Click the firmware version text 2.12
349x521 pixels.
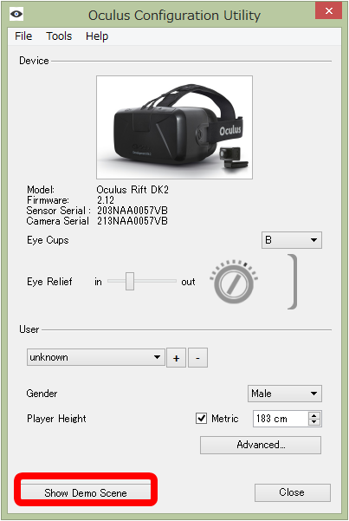(x=106, y=200)
